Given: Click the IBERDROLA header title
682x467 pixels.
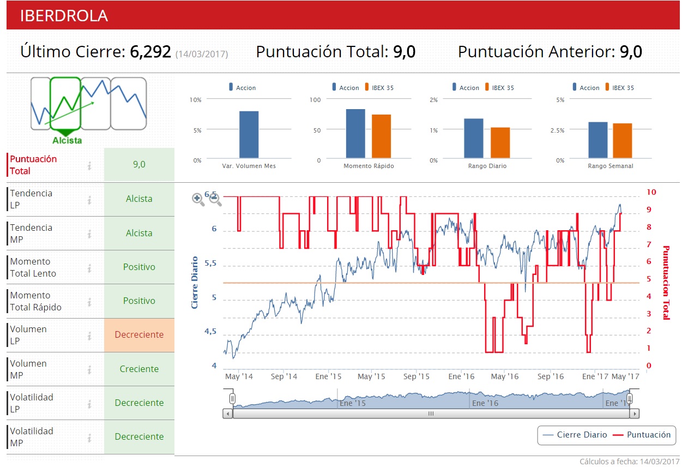Looking at the screenshot, I should click(x=64, y=16).
